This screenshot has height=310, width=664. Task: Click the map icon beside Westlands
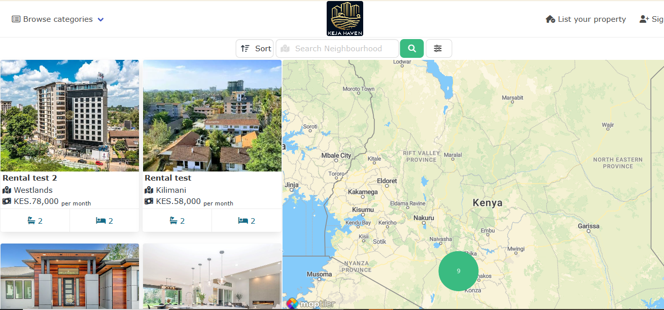point(7,190)
